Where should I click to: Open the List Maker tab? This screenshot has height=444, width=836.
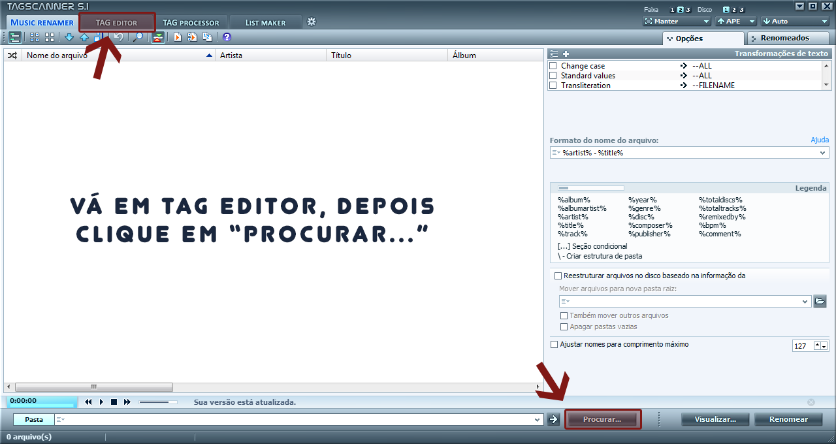pyautogui.click(x=265, y=23)
